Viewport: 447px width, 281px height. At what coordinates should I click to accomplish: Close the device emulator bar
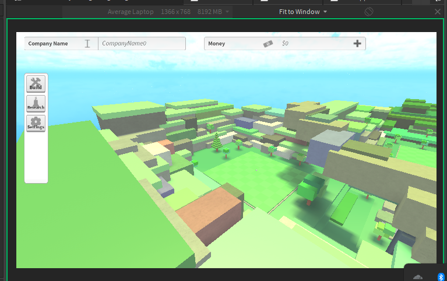point(438,12)
